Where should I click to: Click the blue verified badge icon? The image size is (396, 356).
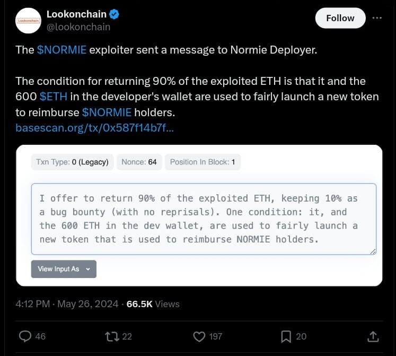point(114,14)
